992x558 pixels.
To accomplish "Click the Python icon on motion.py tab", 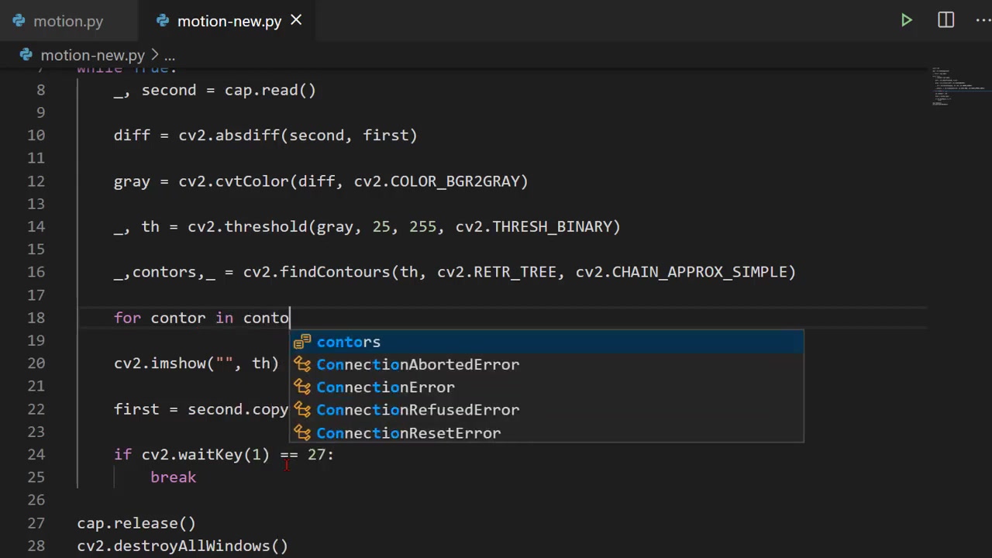I will point(19,21).
